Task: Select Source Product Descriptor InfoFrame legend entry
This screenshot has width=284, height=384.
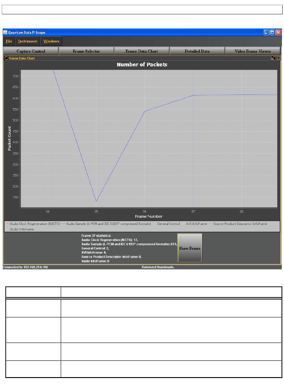Action: click(x=238, y=224)
